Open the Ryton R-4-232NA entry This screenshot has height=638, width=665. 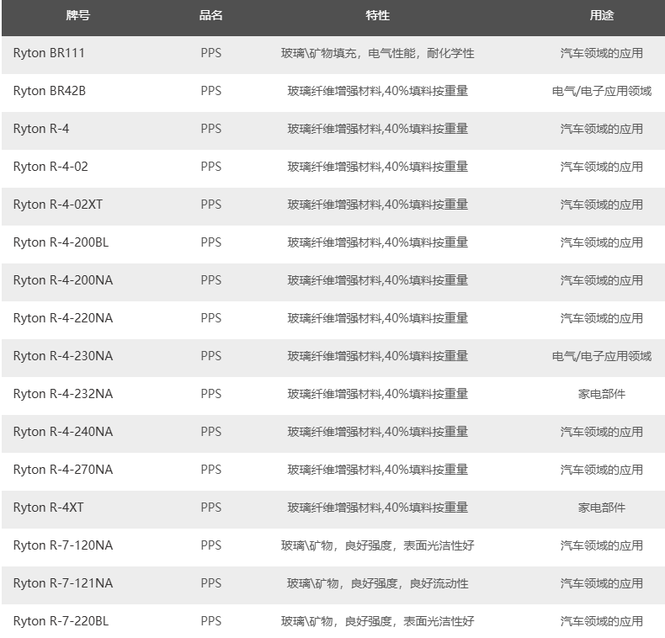tap(62, 394)
